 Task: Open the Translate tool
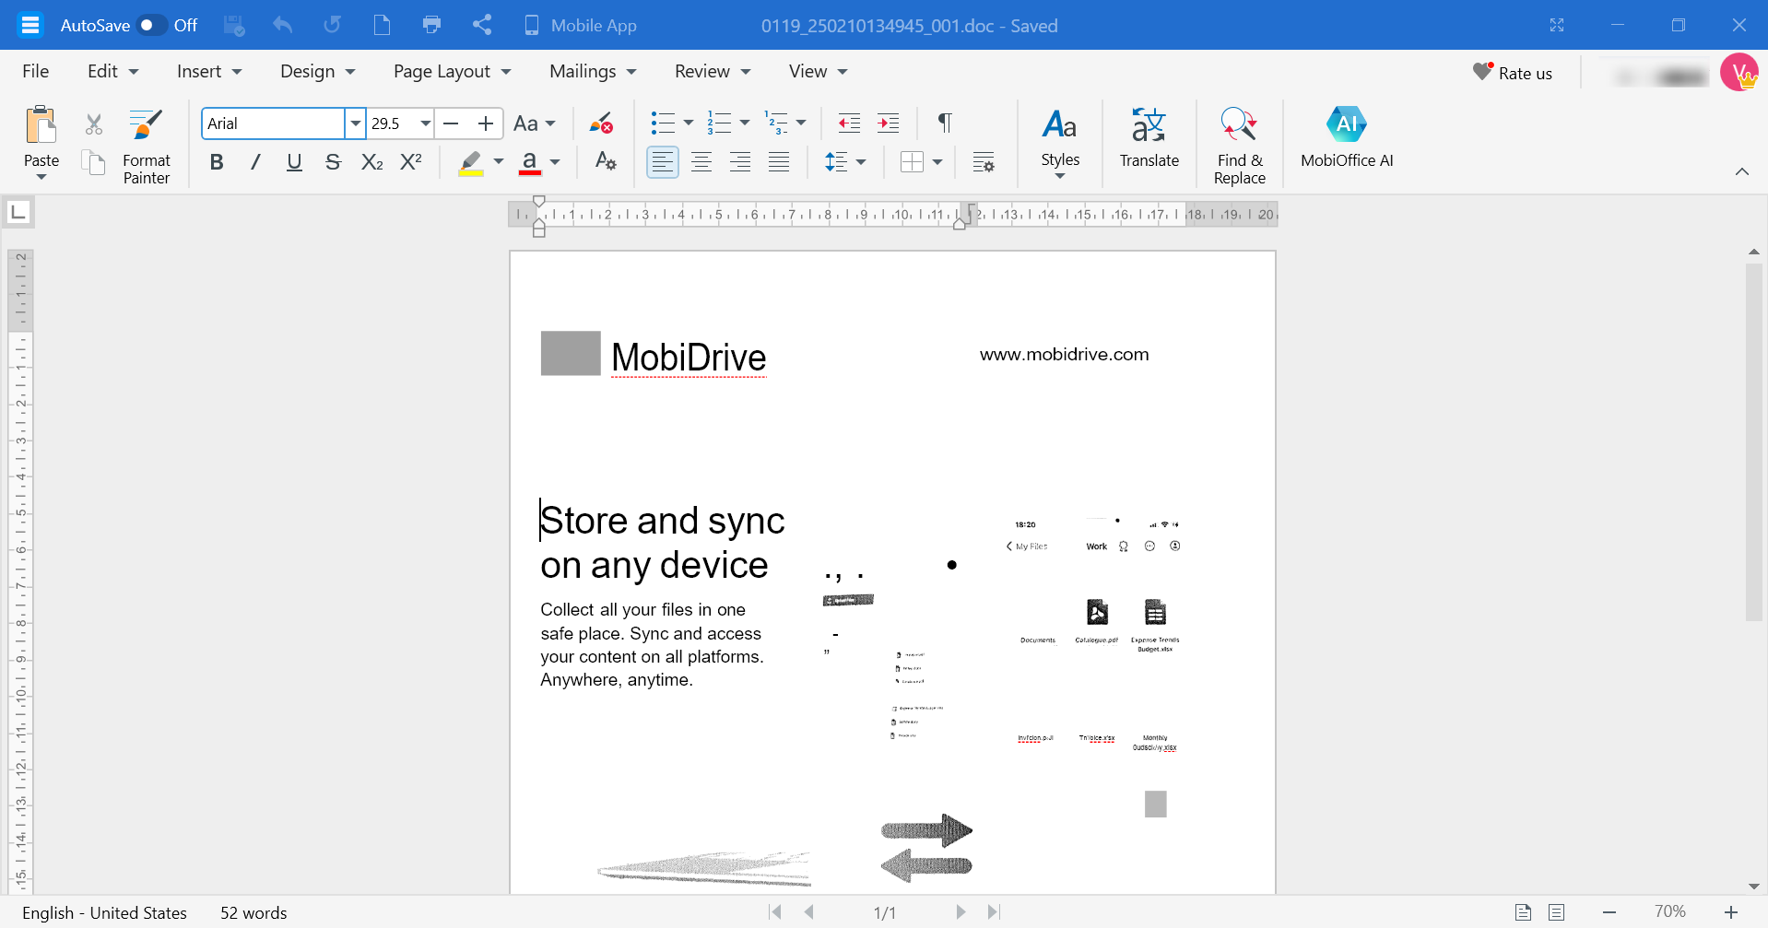(x=1149, y=138)
